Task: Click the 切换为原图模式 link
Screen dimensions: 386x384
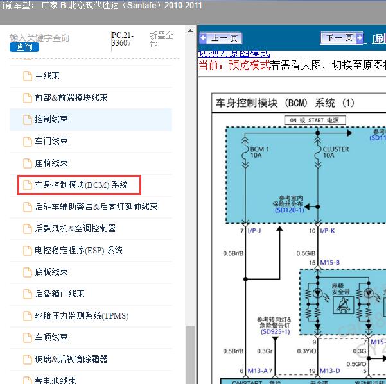Action: click(x=234, y=54)
